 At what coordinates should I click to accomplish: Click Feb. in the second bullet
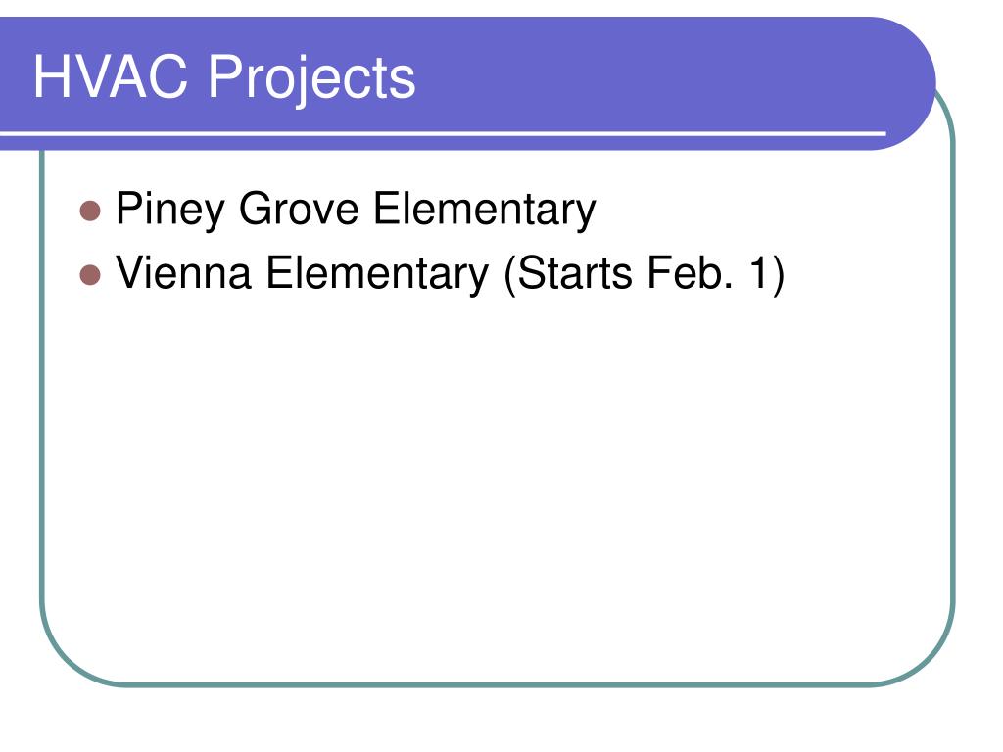pos(690,273)
